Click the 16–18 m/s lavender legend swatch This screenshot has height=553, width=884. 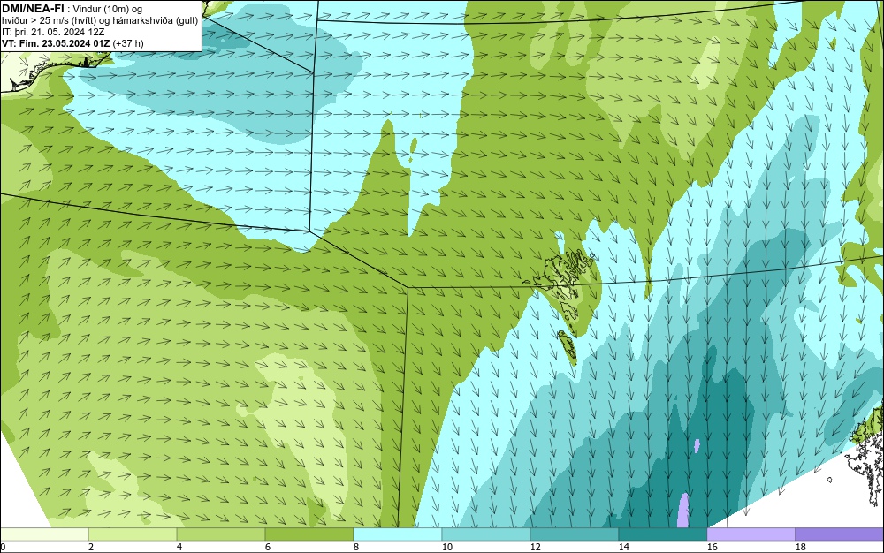[751, 534]
